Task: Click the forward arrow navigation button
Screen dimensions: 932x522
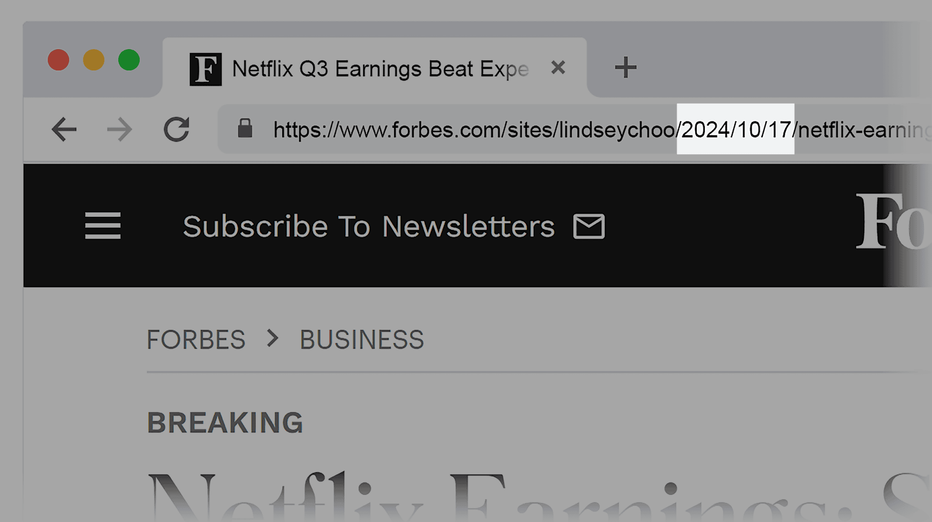Action: pyautogui.click(x=119, y=130)
